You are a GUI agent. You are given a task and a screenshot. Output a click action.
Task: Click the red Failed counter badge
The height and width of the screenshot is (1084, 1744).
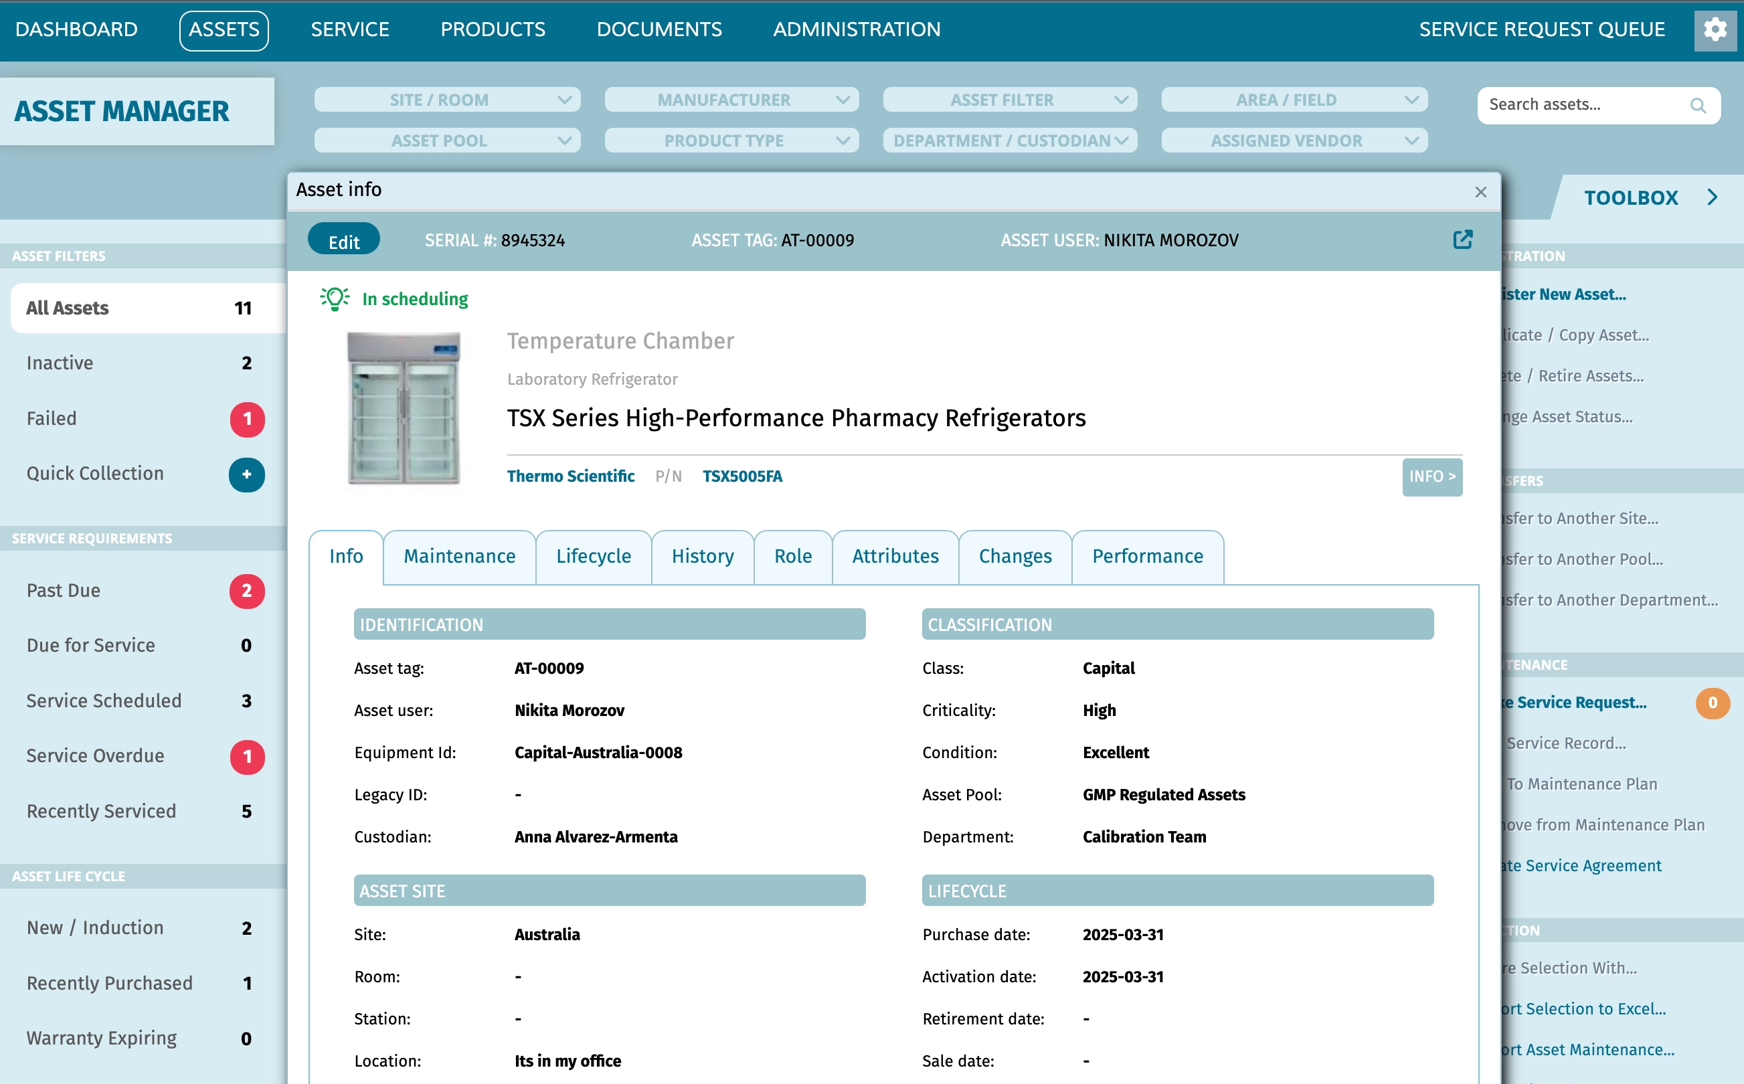pyautogui.click(x=248, y=420)
